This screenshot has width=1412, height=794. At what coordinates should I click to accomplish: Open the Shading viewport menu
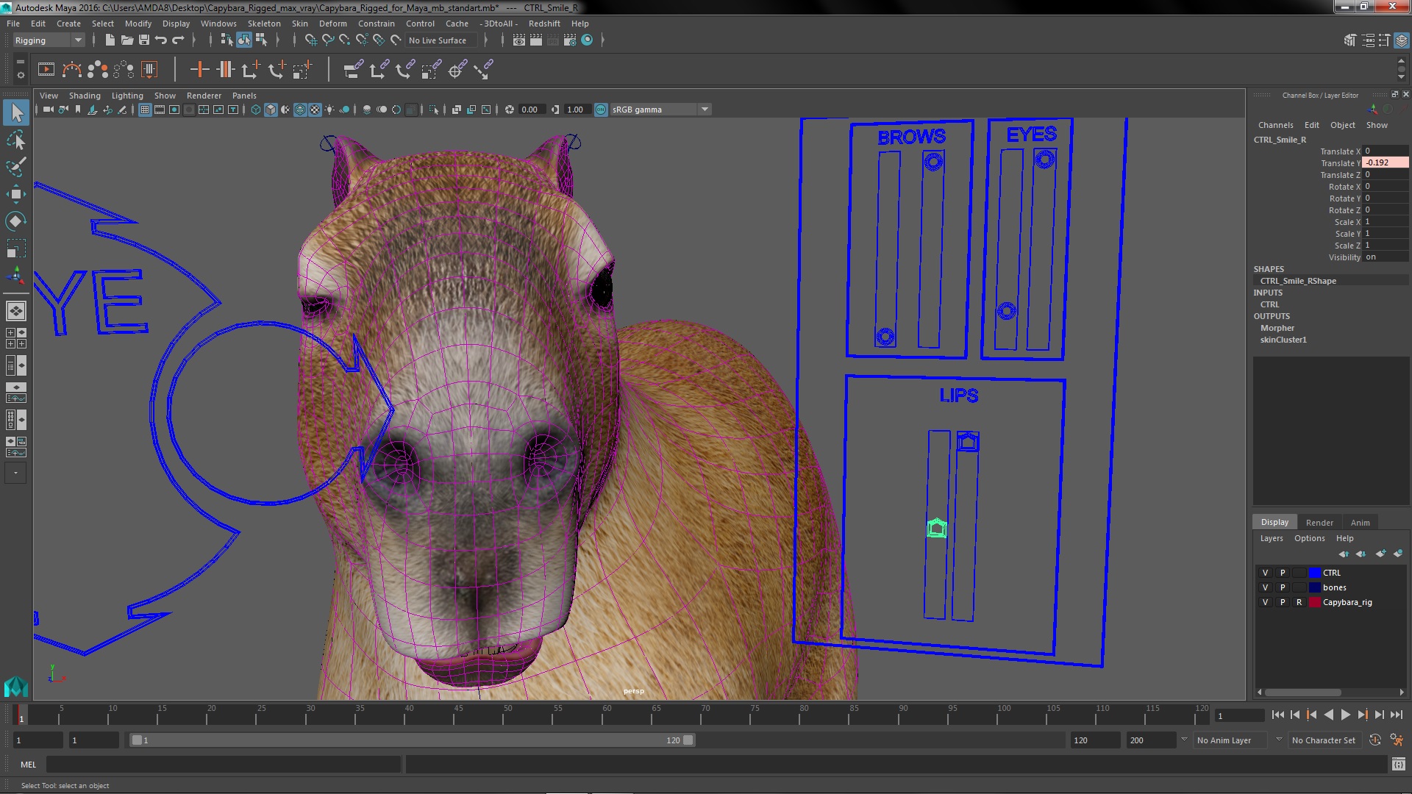click(x=85, y=96)
